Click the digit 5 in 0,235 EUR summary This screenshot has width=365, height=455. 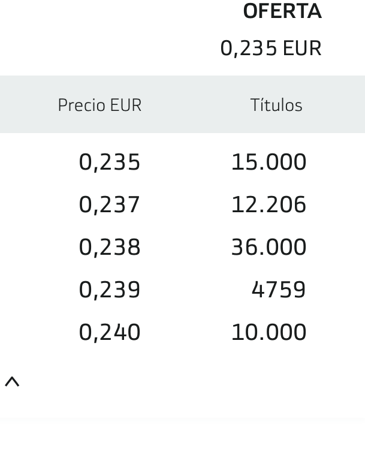[271, 48]
